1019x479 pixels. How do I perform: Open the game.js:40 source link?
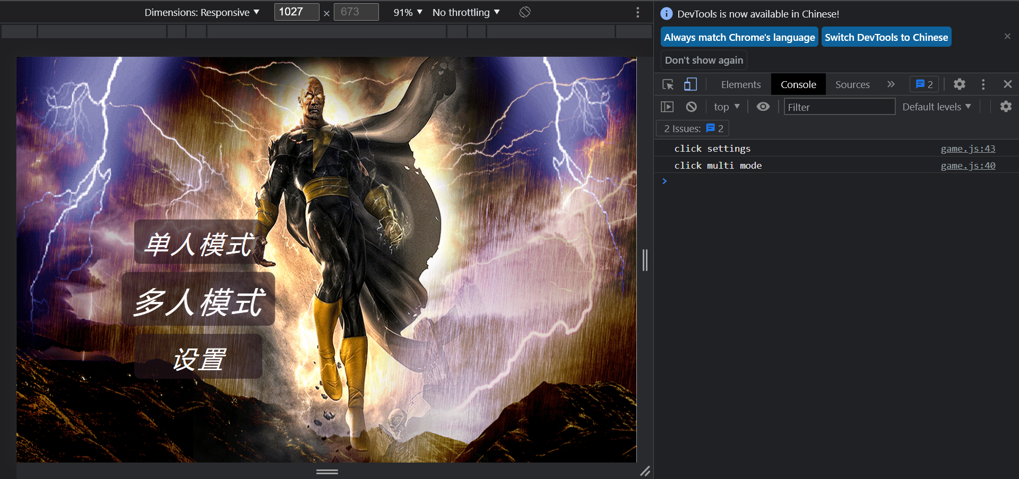click(968, 166)
